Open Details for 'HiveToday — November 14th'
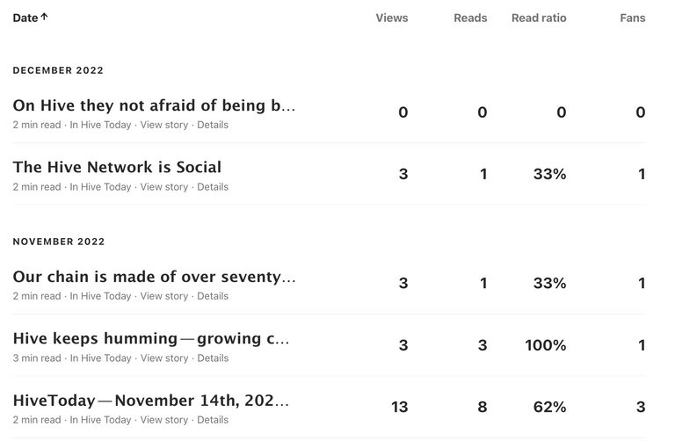 [x=213, y=420]
